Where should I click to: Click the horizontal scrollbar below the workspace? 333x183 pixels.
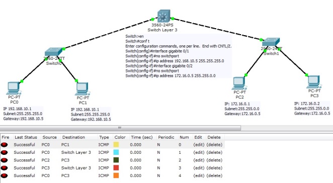120,128
